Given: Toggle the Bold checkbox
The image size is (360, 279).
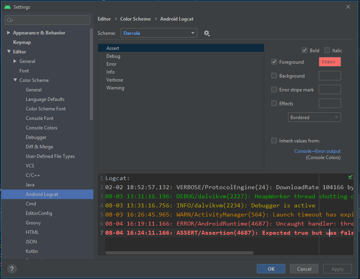Looking at the screenshot, I should (305, 51).
